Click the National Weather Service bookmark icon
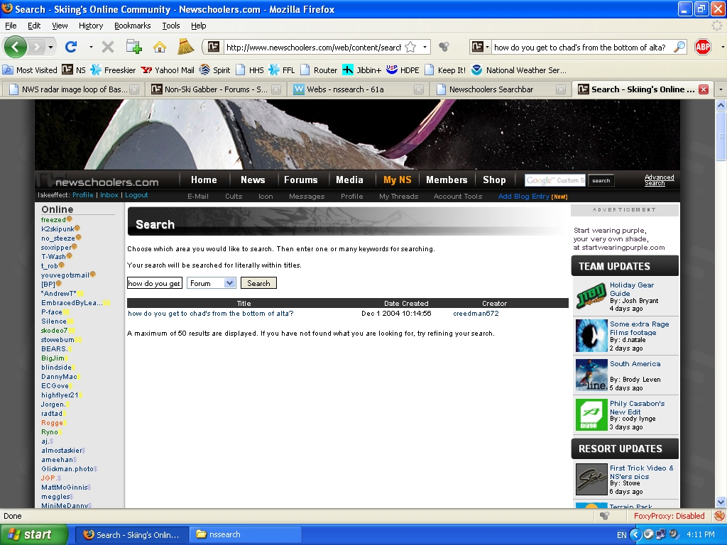The height and width of the screenshot is (545, 727). click(x=477, y=70)
